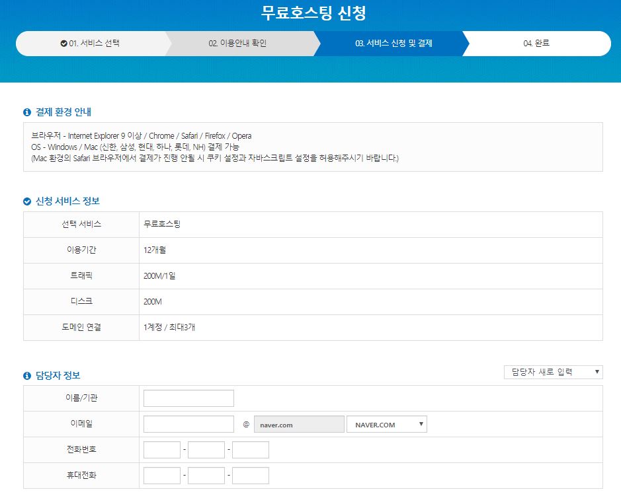Click the @ symbol in the email row
Image resolution: width=621 pixels, height=504 pixels.
pos(246,424)
